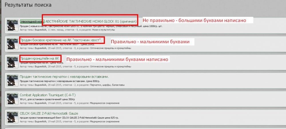Click avatar beside the Glock 81 listing

coord(12,25)
